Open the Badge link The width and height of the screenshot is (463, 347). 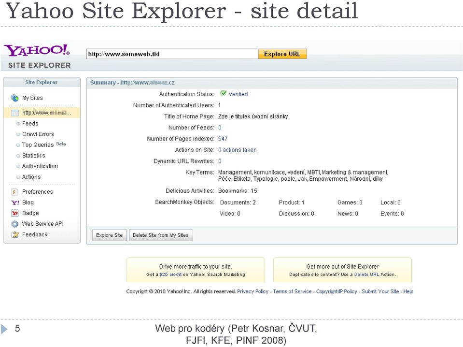click(x=30, y=213)
